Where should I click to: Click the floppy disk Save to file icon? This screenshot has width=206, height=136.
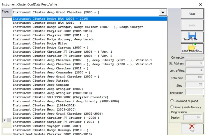tap(192, 35)
